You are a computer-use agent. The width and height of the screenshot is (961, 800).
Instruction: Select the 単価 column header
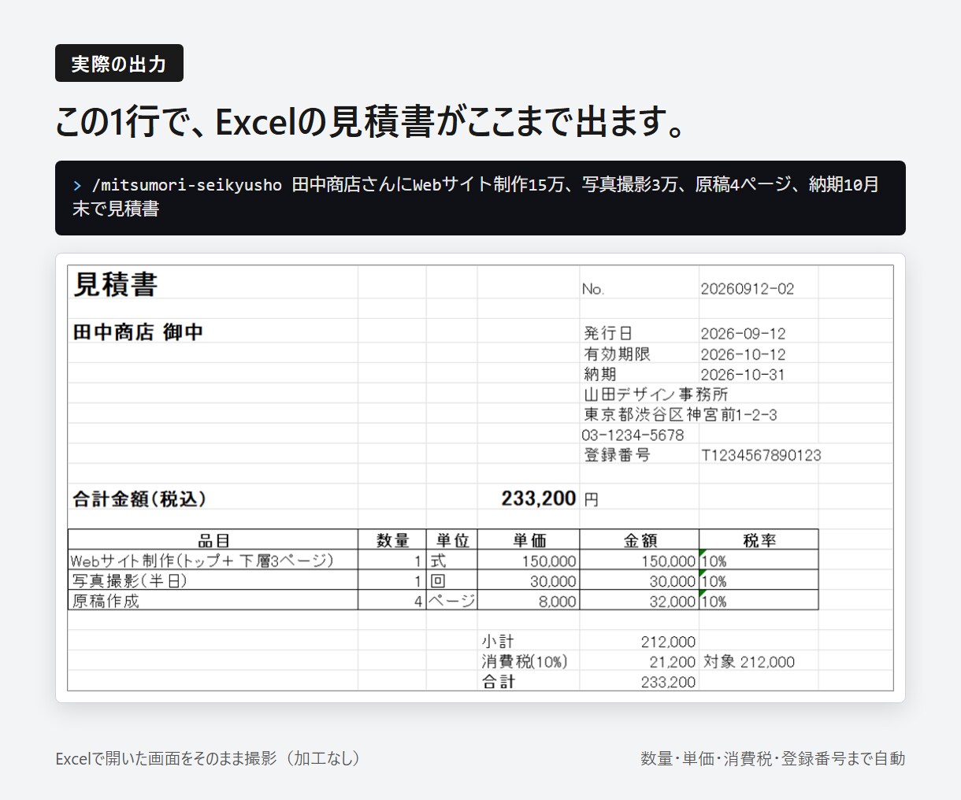529,540
